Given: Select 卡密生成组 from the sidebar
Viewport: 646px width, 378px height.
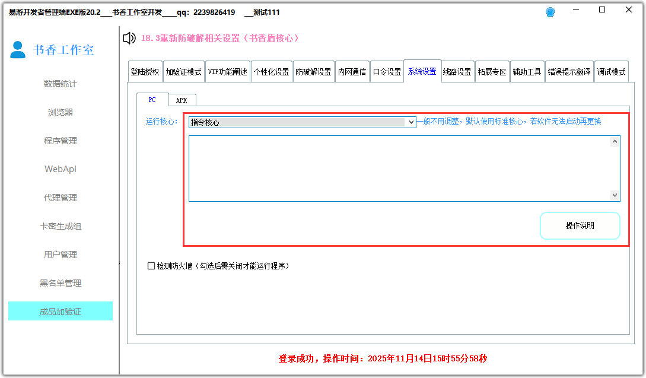Looking at the screenshot, I should coord(60,226).
